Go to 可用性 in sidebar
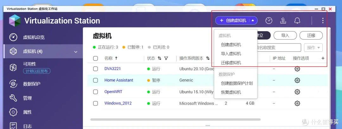 (x=30, y=64)
